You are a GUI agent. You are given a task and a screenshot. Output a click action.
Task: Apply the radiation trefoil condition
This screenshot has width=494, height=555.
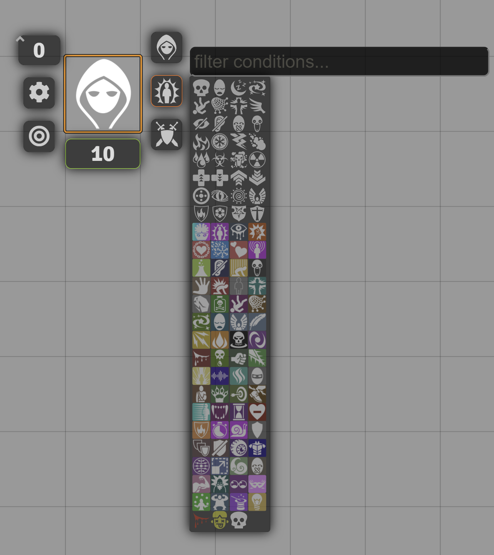pos(257,160)
